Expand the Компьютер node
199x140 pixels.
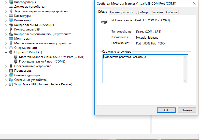(x=6, y=21)
